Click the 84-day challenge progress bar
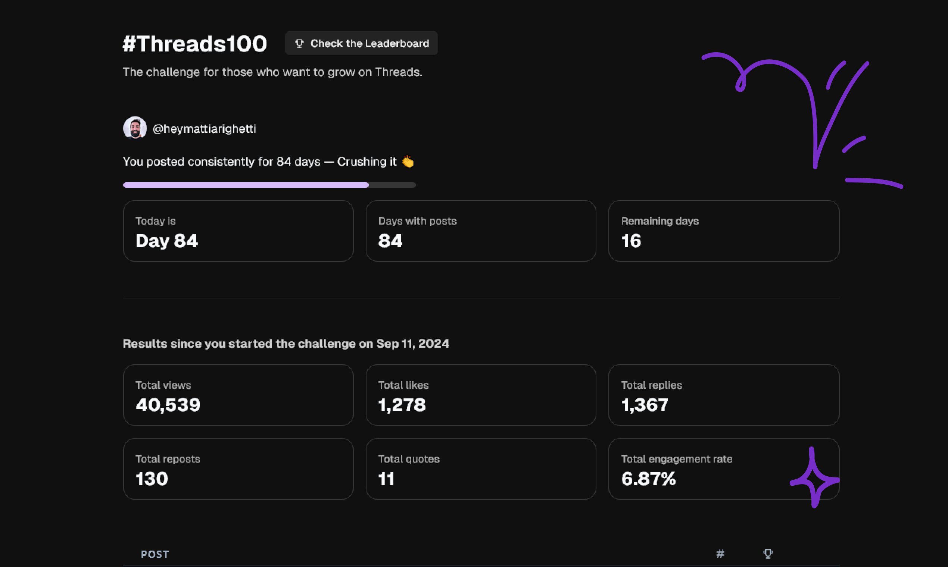The width and height of the screenshot is (948, 567). [x=269, y=185]
